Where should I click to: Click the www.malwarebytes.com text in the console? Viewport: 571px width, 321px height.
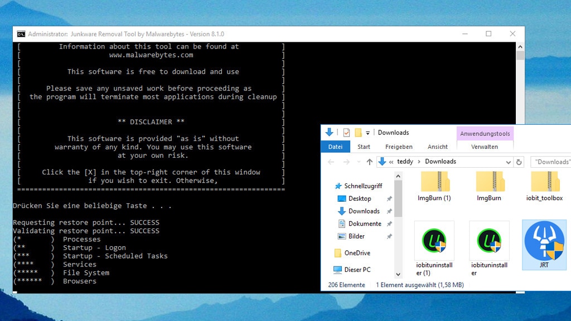point(151,55)
